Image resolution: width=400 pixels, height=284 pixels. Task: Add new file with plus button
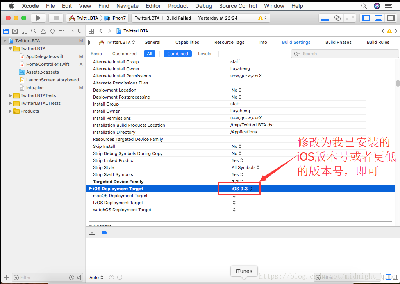(6, 277)
